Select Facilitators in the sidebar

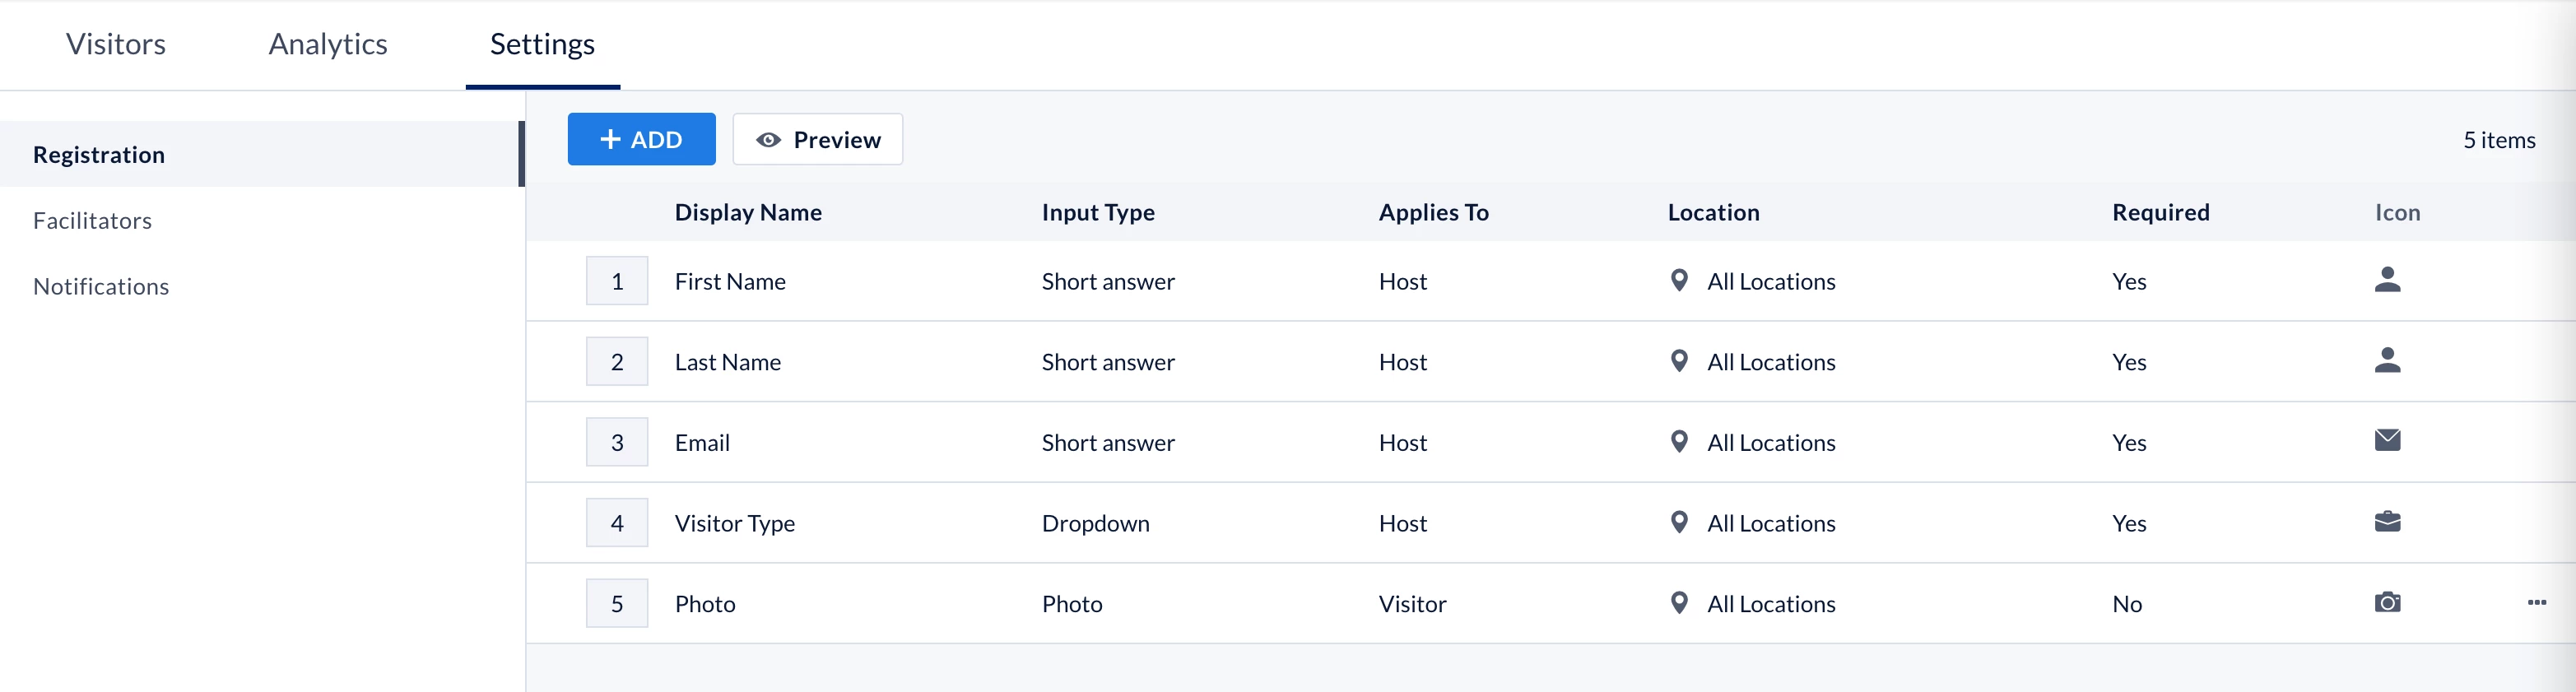(92, 221)
